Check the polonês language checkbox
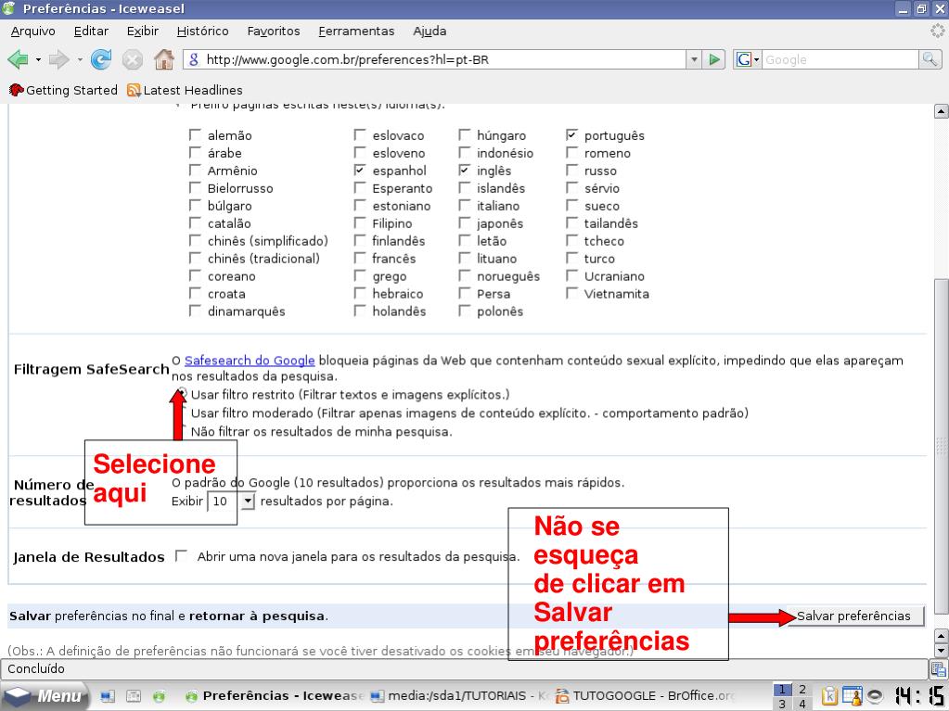The image size is (949, 711). coord(464,311)
